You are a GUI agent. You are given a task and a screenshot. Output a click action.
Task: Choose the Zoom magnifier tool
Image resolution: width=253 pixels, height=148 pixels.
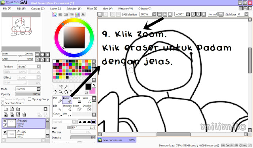60,92
